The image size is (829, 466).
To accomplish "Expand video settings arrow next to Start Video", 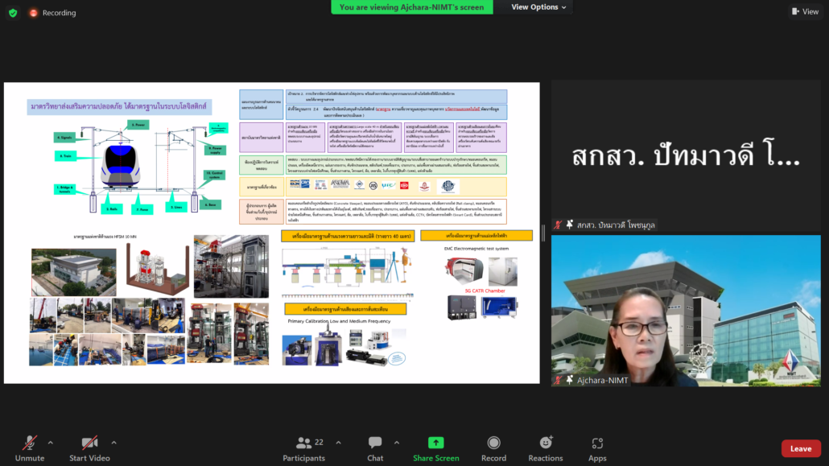I will pos(113,443).
